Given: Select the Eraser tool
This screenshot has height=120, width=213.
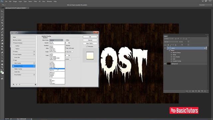Looking at the screenshot, I should click(x=2, y=41).
